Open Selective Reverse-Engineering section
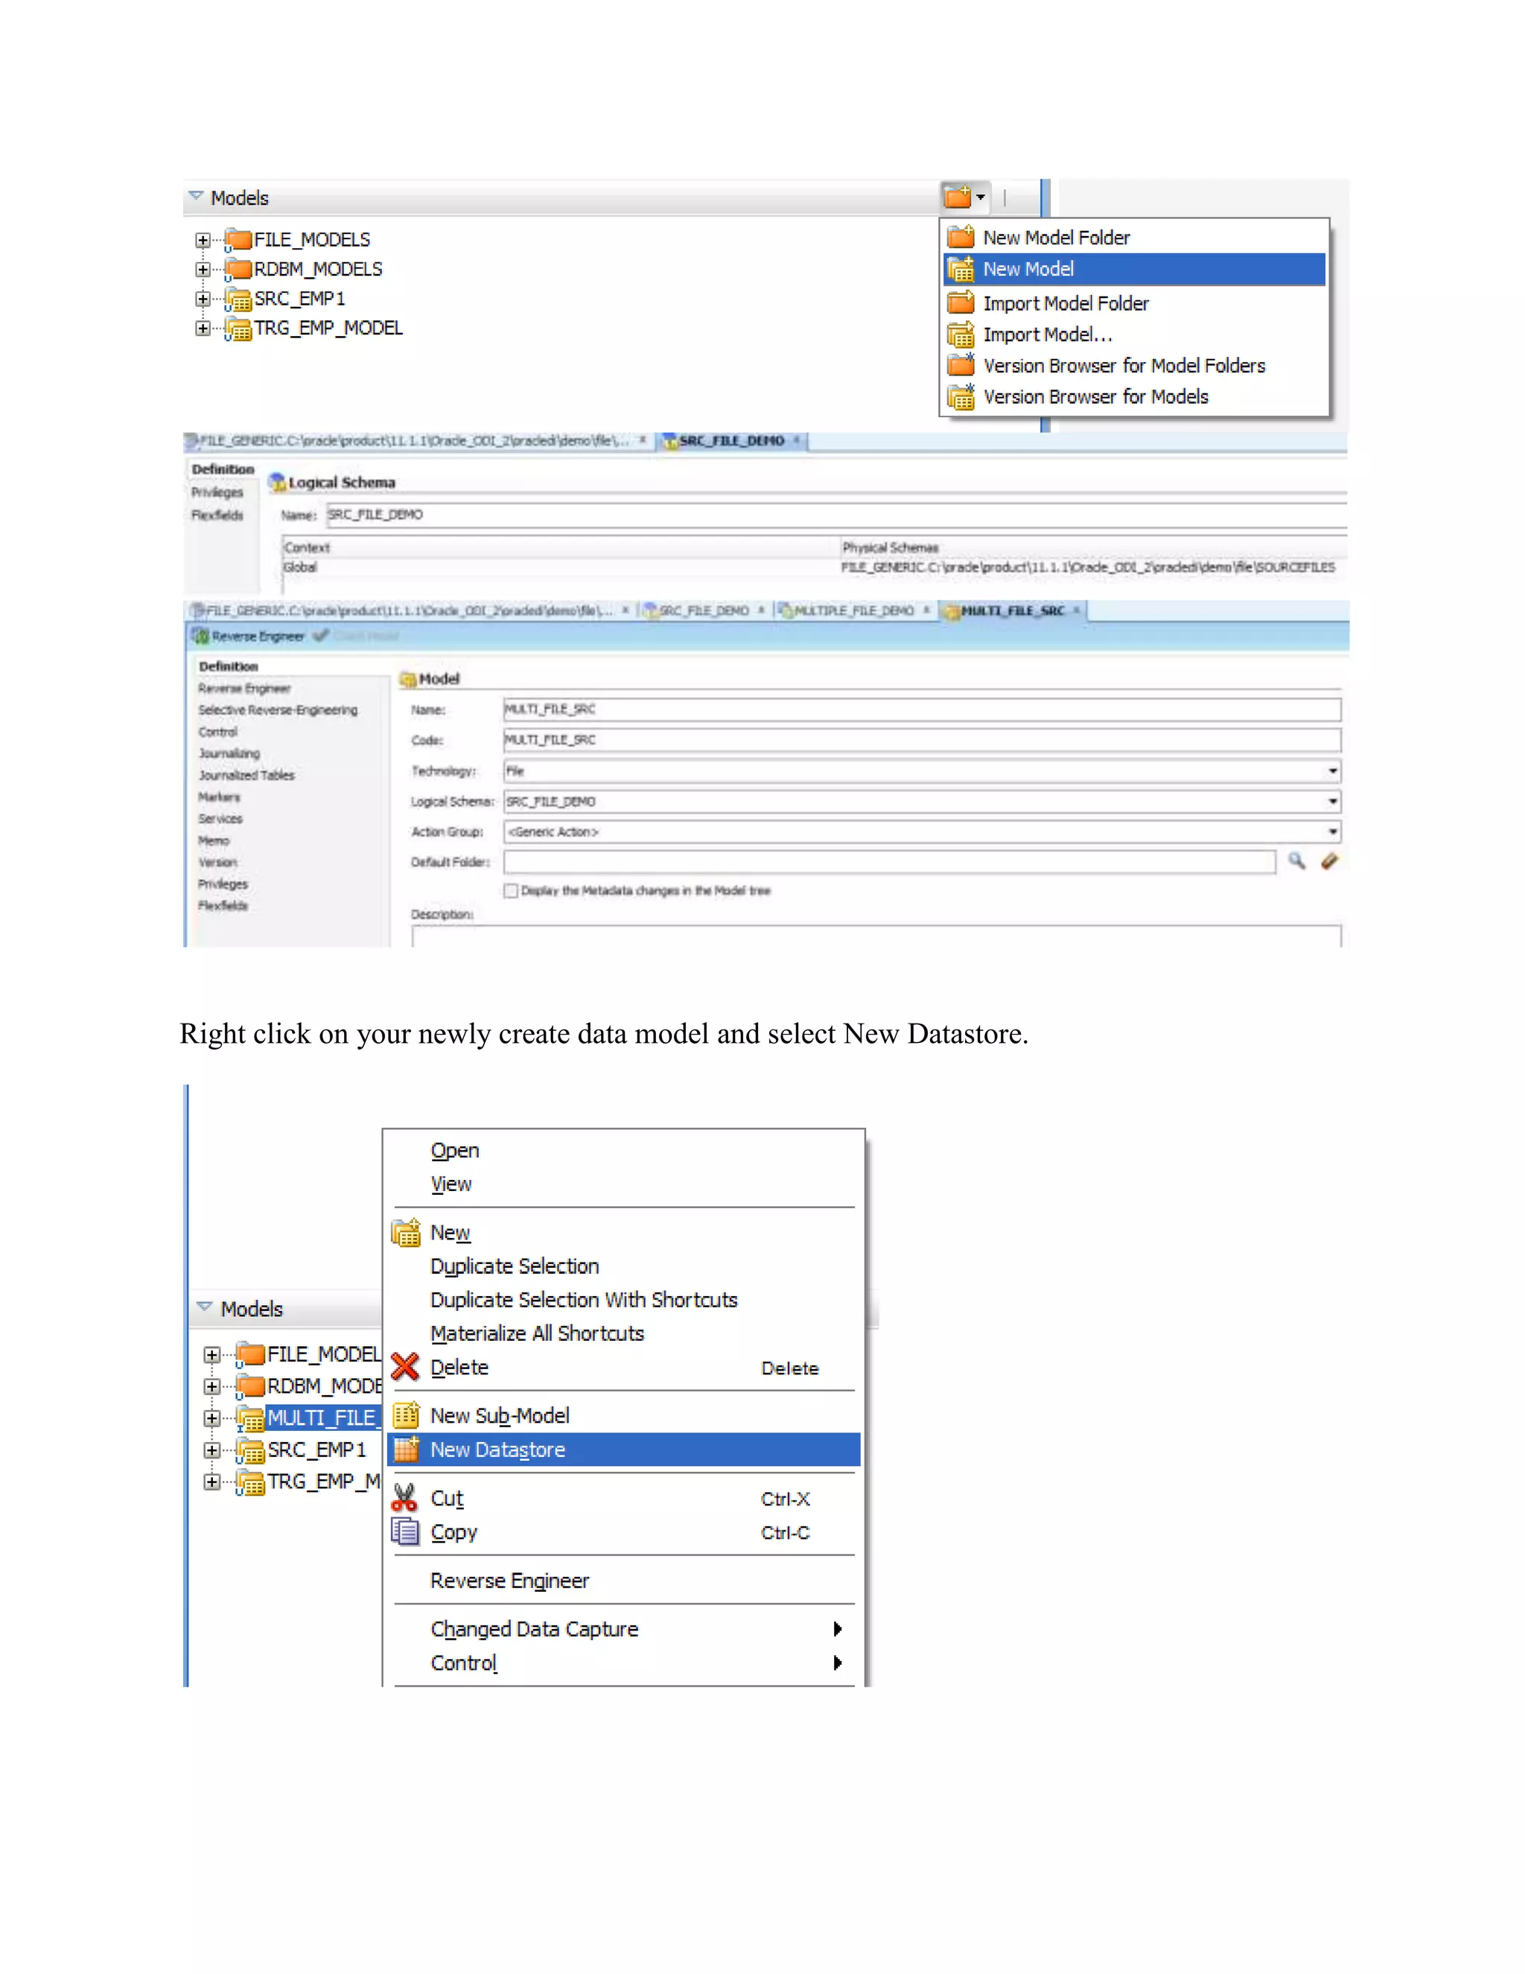 tap(277, 711)
